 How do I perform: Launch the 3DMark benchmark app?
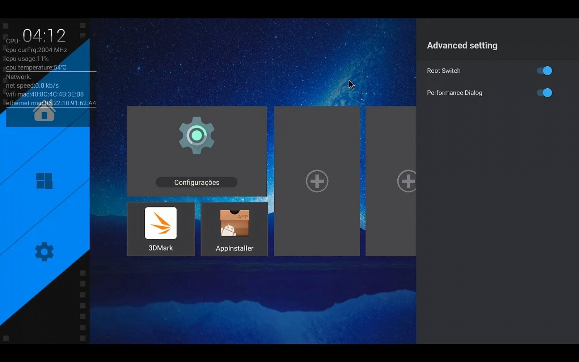160,224
